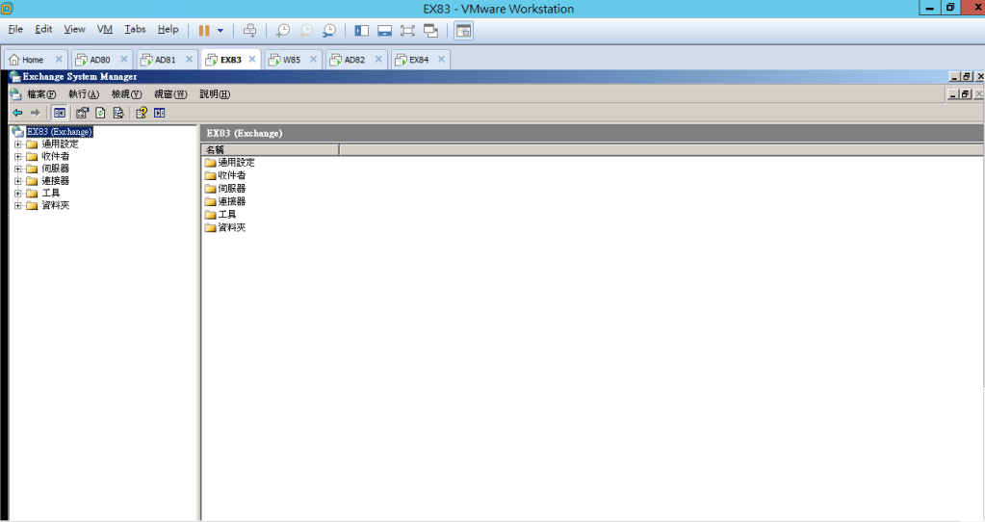Image resolution: width=985 pixels, height=522 pixels.
Task: Take a snapshot of the VM
Action: 283,31
